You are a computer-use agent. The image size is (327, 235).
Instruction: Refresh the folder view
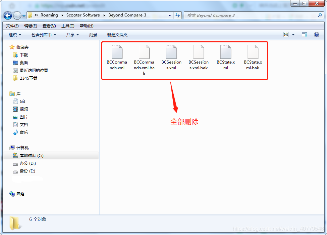click(177, 15)
